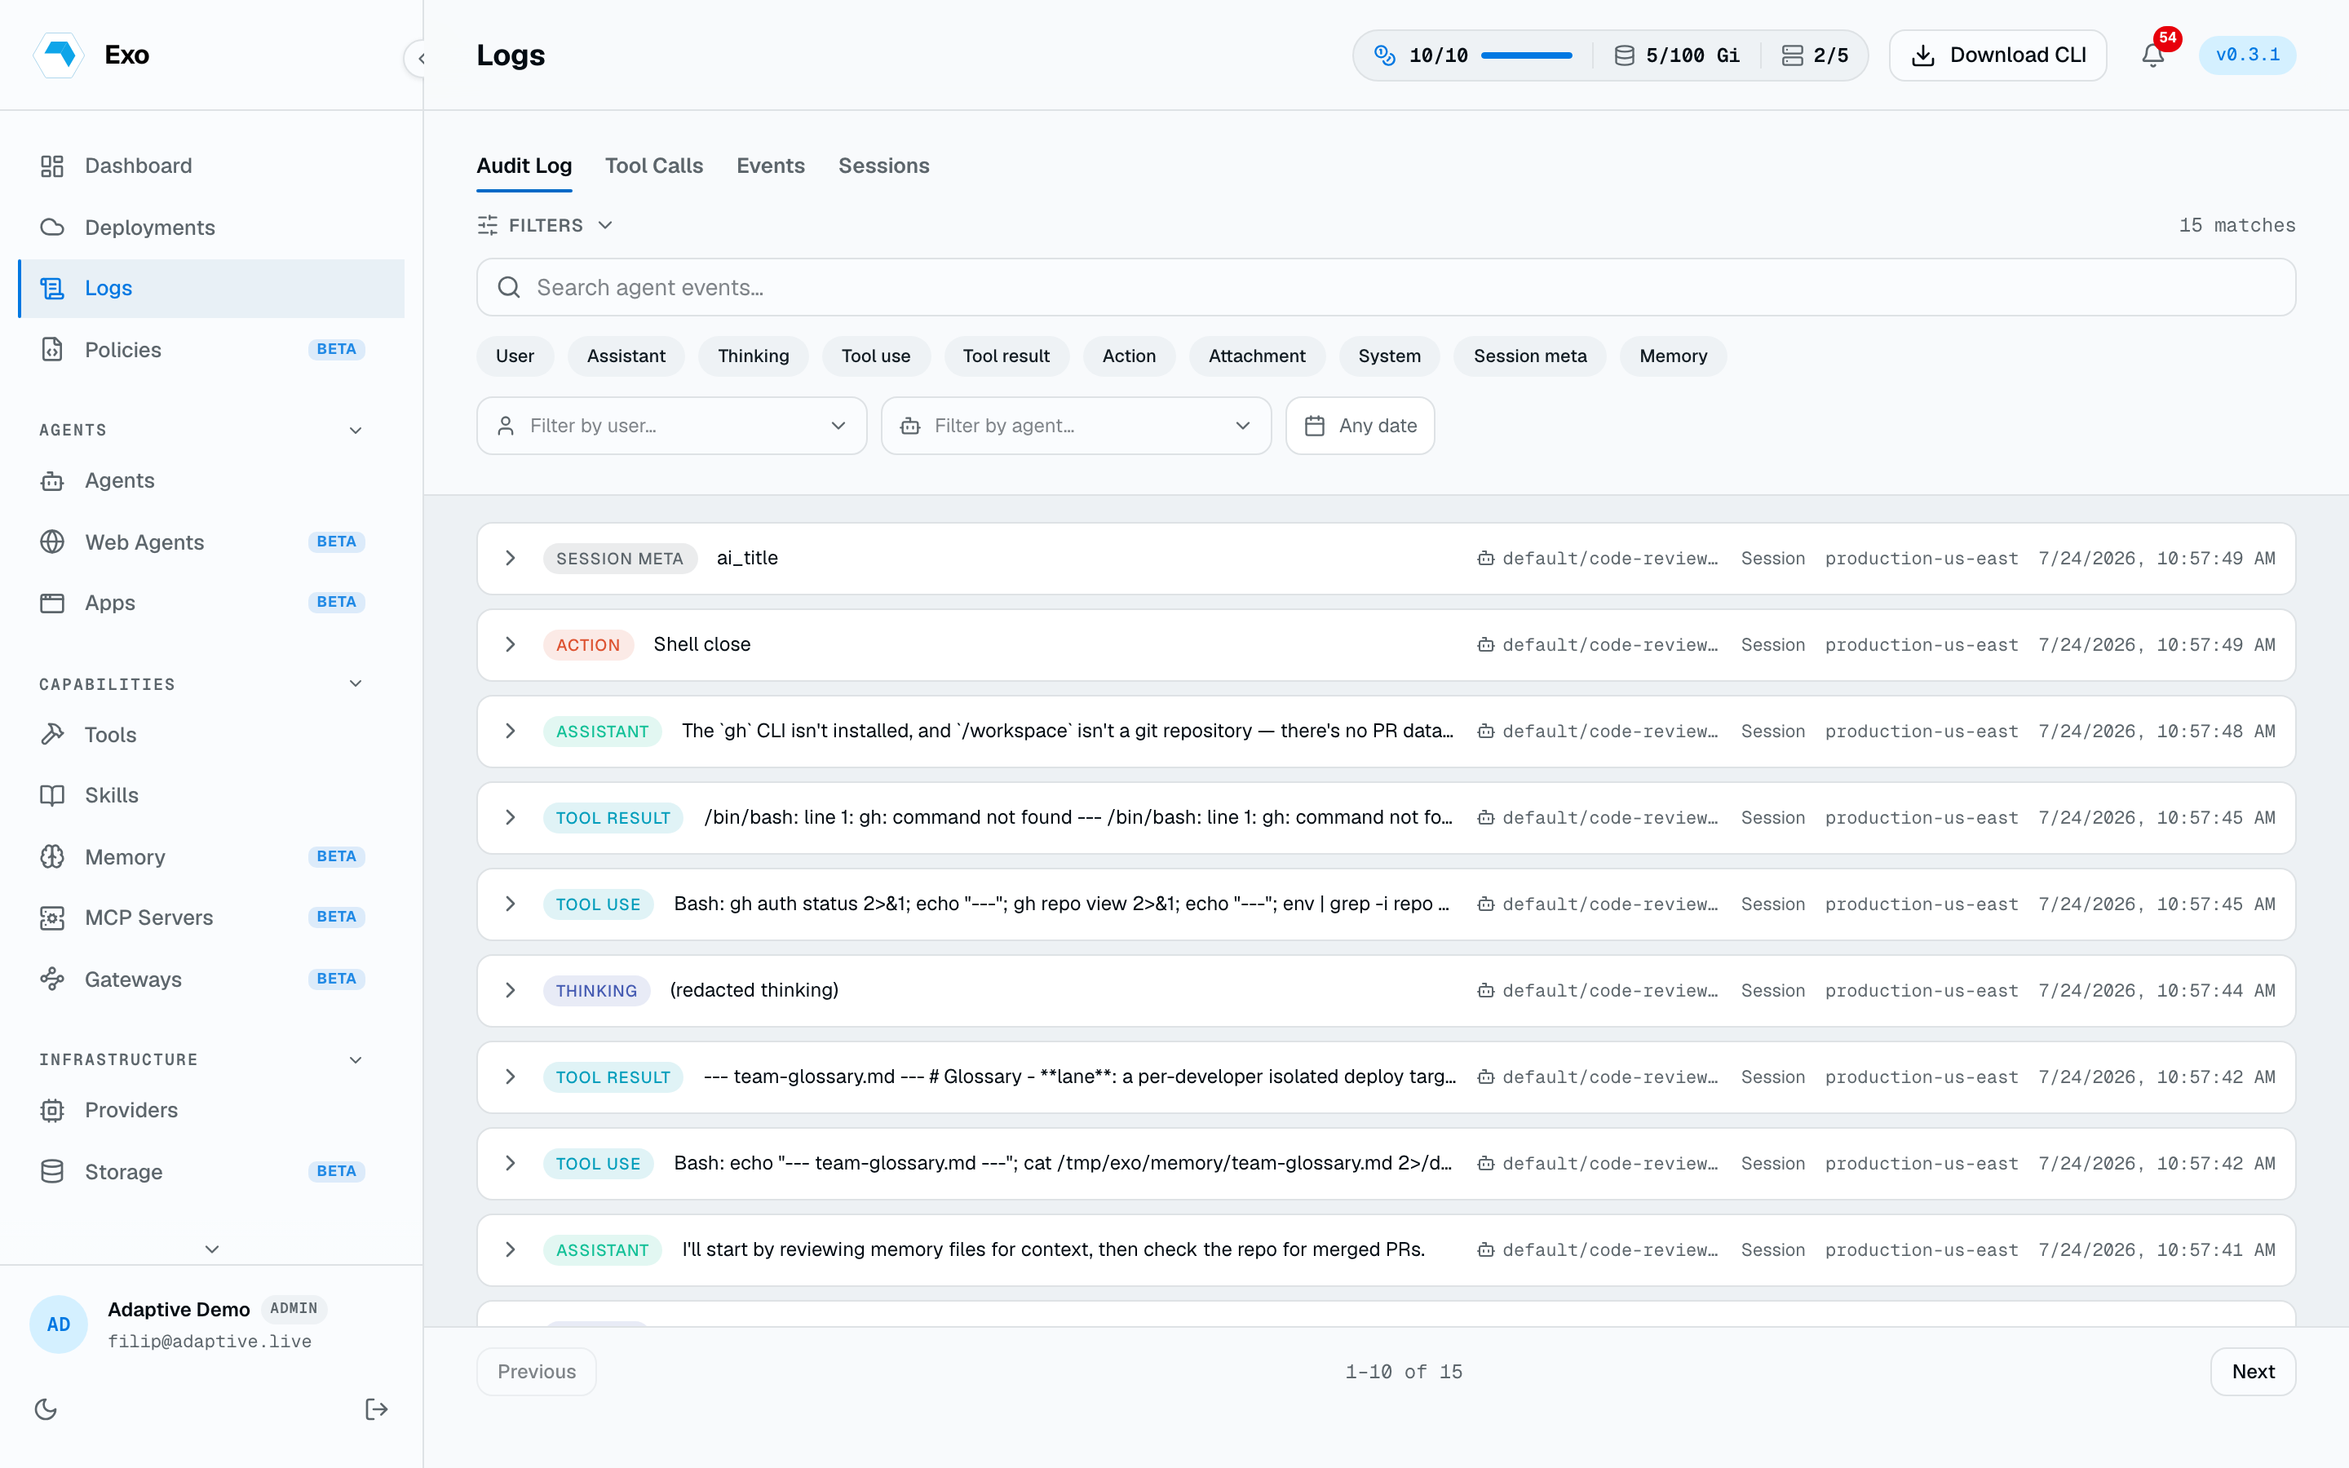Toggle the Thinking filter chip

coord(754,356)
